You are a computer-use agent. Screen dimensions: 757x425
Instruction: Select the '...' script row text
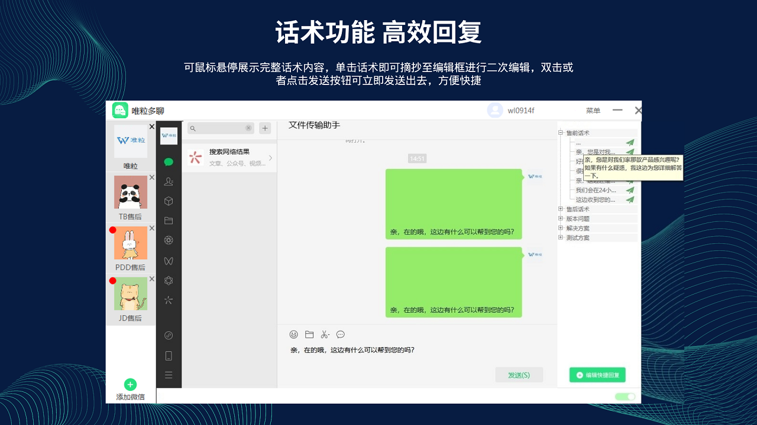coord(578,142)
